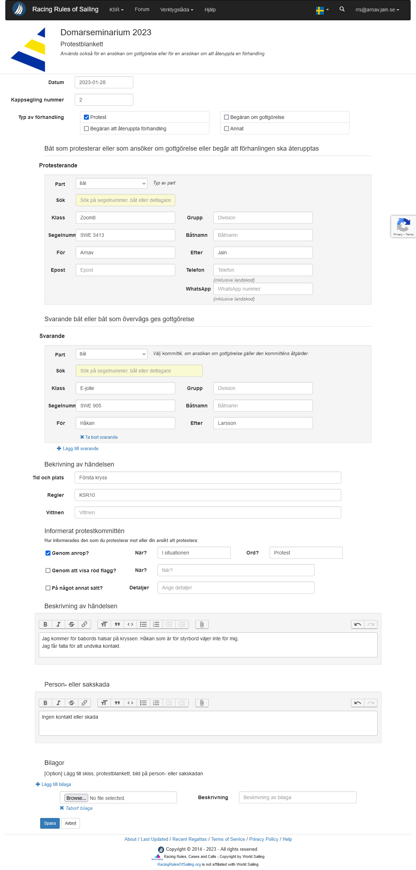Click the Vittnen input field

click(208, 512)
